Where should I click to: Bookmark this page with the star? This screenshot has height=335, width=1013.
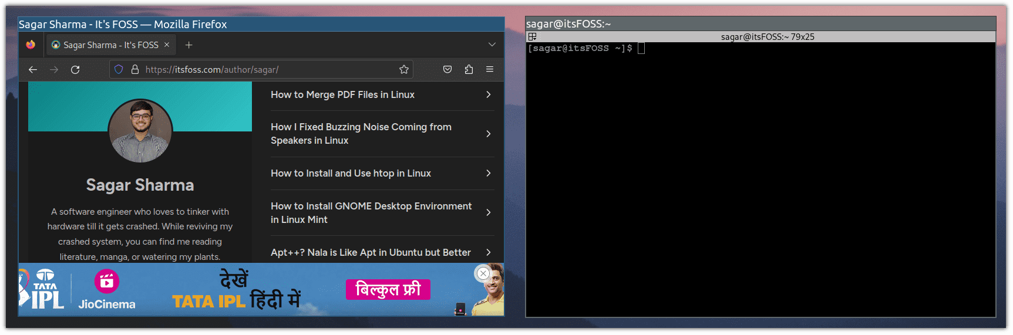[404, 69]
